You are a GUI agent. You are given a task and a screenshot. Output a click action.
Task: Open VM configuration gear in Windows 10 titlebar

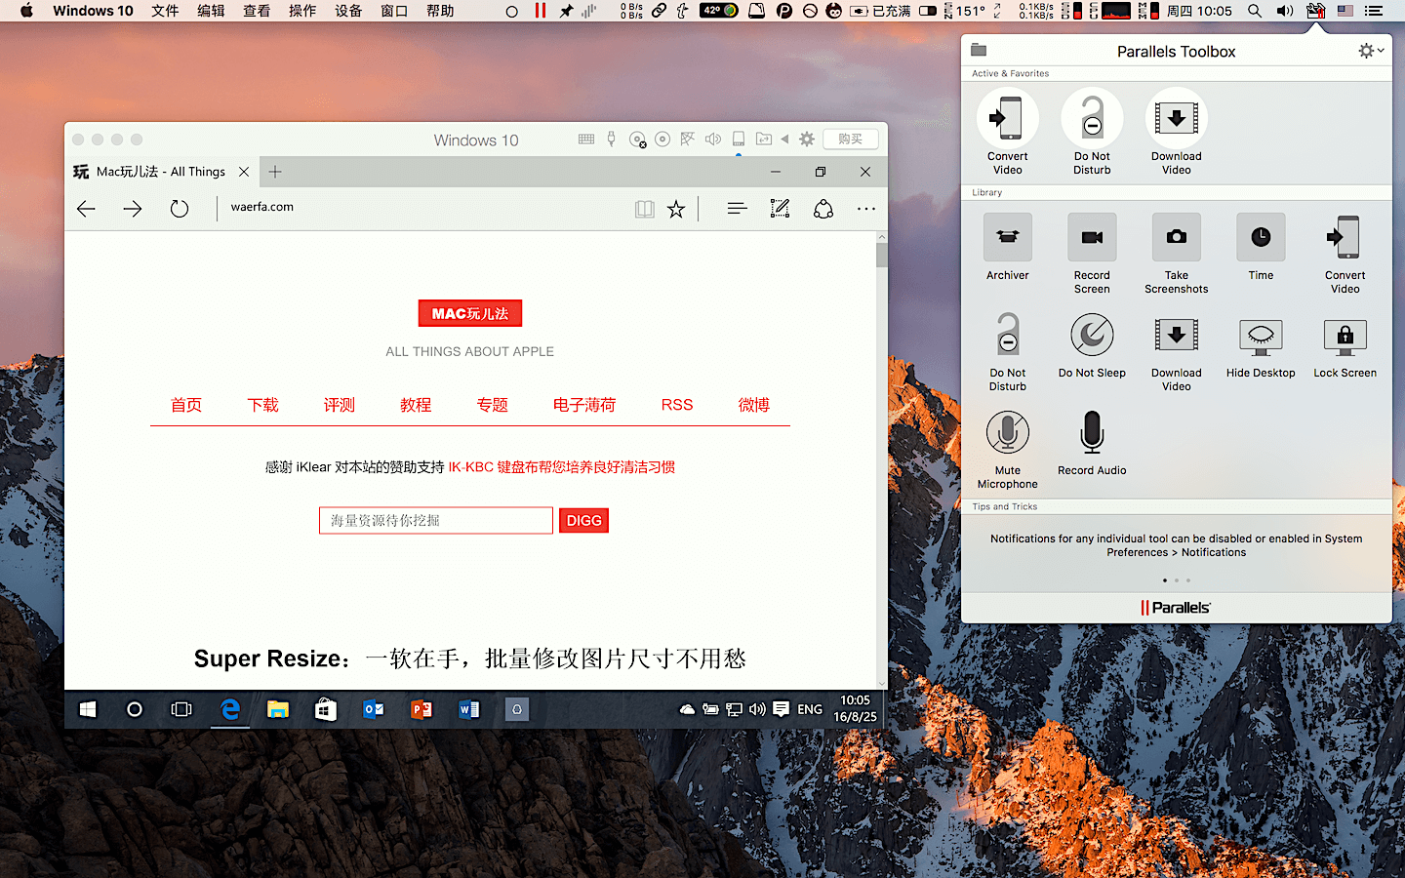point(807,140)
